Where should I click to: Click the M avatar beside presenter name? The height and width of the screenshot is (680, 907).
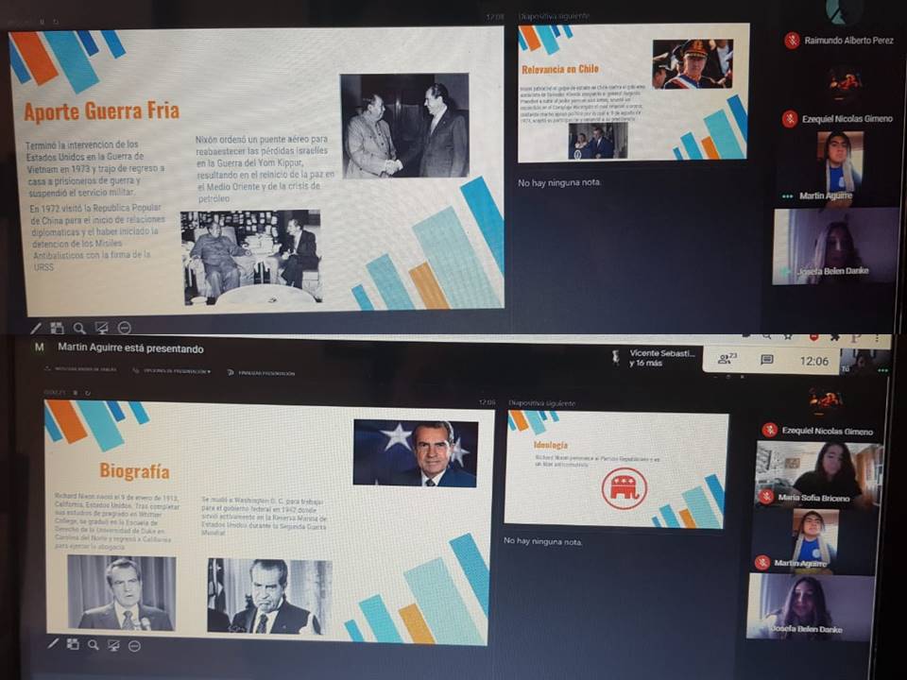click(x=40, y=347)
